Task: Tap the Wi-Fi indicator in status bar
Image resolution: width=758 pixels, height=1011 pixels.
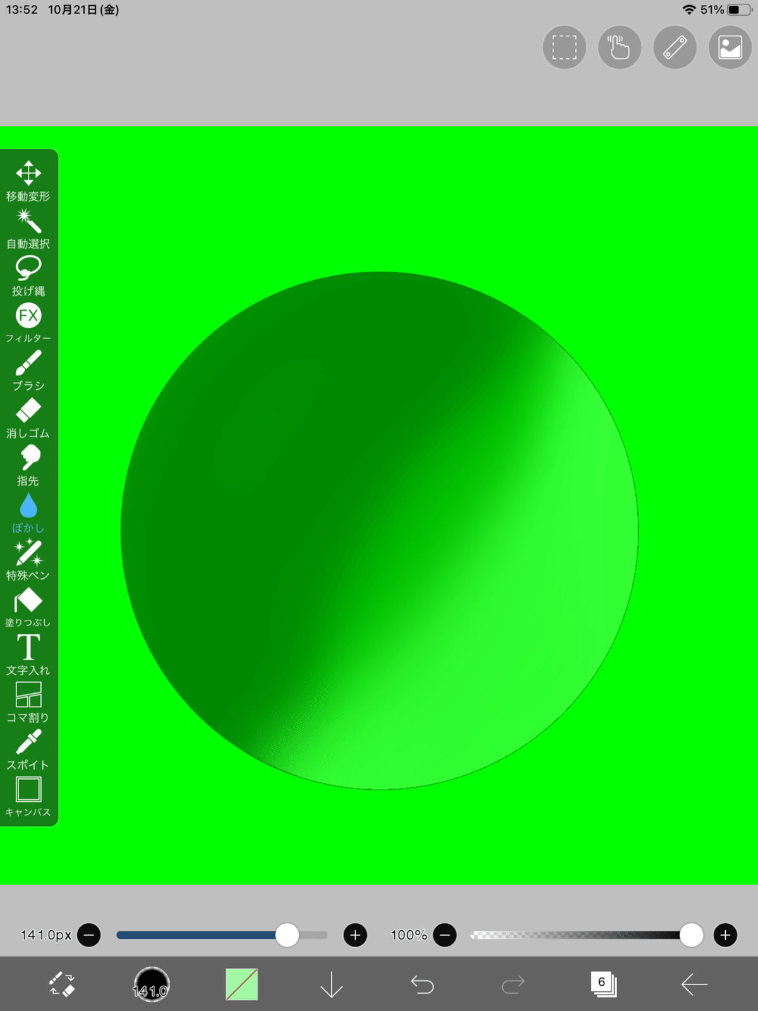Action: click(x=689, y=10)
